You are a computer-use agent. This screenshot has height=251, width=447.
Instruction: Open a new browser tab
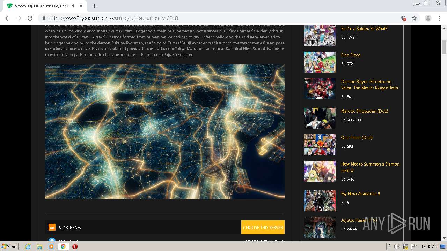pyautogui.click(x=94, y=6)
